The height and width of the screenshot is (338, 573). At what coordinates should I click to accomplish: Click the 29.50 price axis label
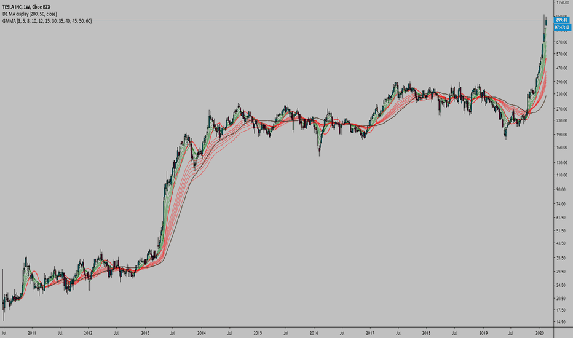point(561,272)
